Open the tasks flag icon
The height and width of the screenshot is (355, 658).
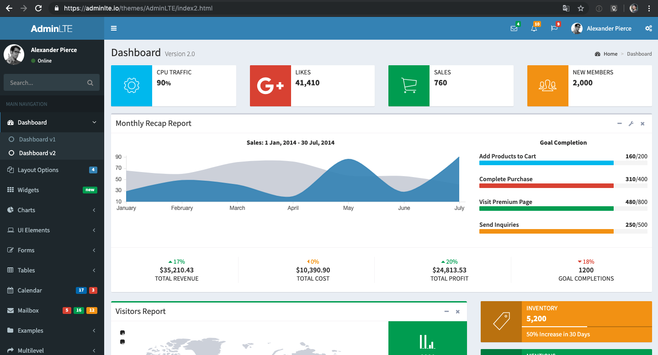pos(554,28)
